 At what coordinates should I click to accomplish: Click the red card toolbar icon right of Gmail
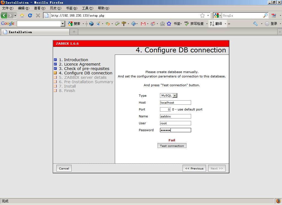[153, 24]
